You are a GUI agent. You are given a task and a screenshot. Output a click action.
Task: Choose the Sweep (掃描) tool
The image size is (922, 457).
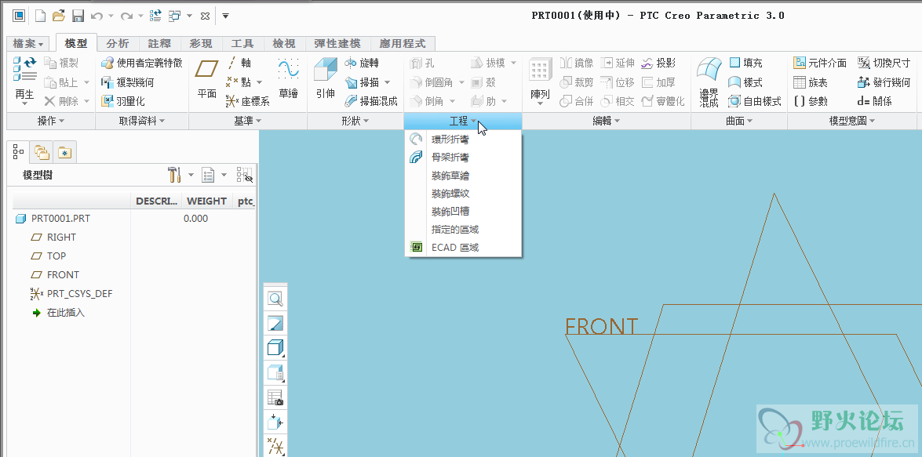pyautogui.click(x=362, y=82)
